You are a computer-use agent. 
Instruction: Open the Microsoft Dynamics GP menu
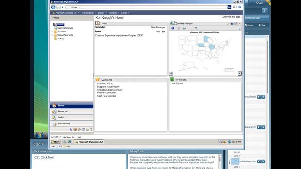point(66,13)
